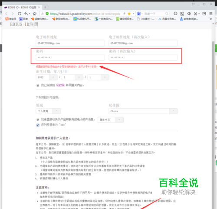Click the speaker mute toolbar icon
The image size is (217, 209).
point(189,13)
